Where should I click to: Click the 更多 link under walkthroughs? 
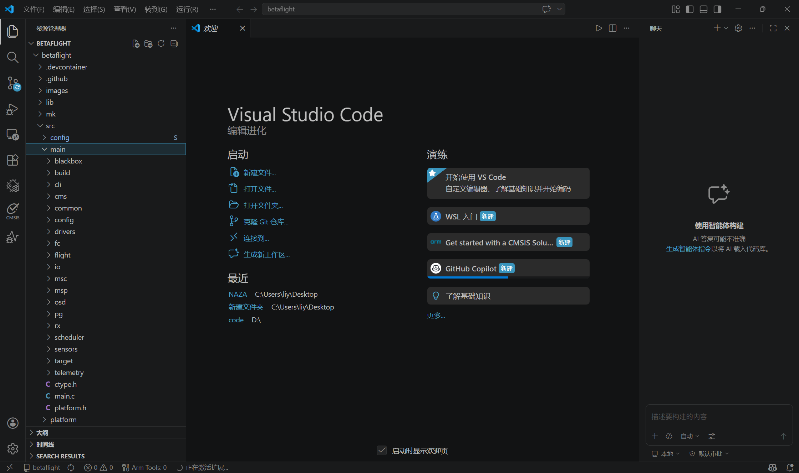(x=436, y=316)
